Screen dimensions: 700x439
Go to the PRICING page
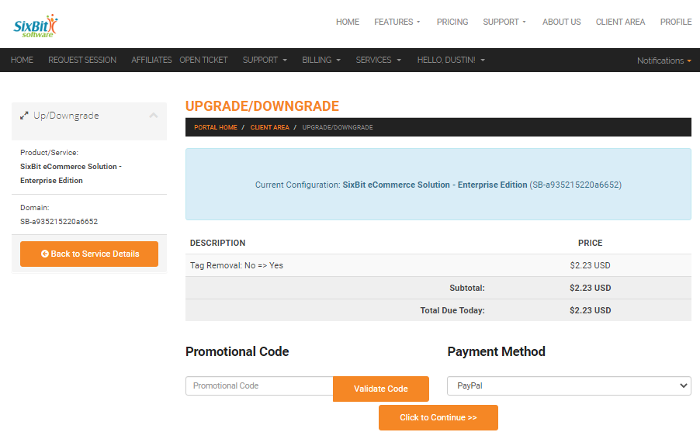pos(452,22)
